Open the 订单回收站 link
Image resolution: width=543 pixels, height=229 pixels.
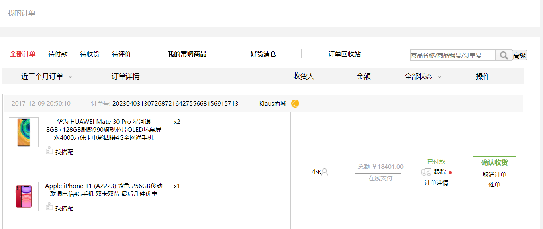pyautogui.click(x=344, y=54)
